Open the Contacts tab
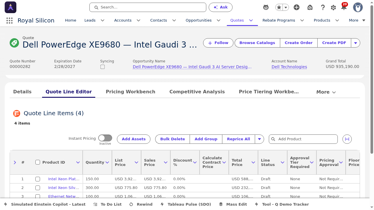Screen dimensions: 374x210 click(x=159, y=20)
